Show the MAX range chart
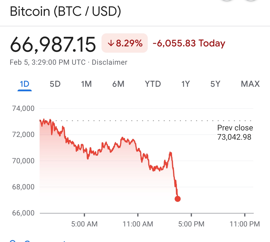270x242 pixels. tap(250, 84)
